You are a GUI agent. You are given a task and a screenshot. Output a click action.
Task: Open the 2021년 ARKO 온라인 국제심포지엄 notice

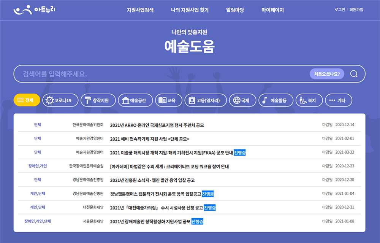[157, 125]
